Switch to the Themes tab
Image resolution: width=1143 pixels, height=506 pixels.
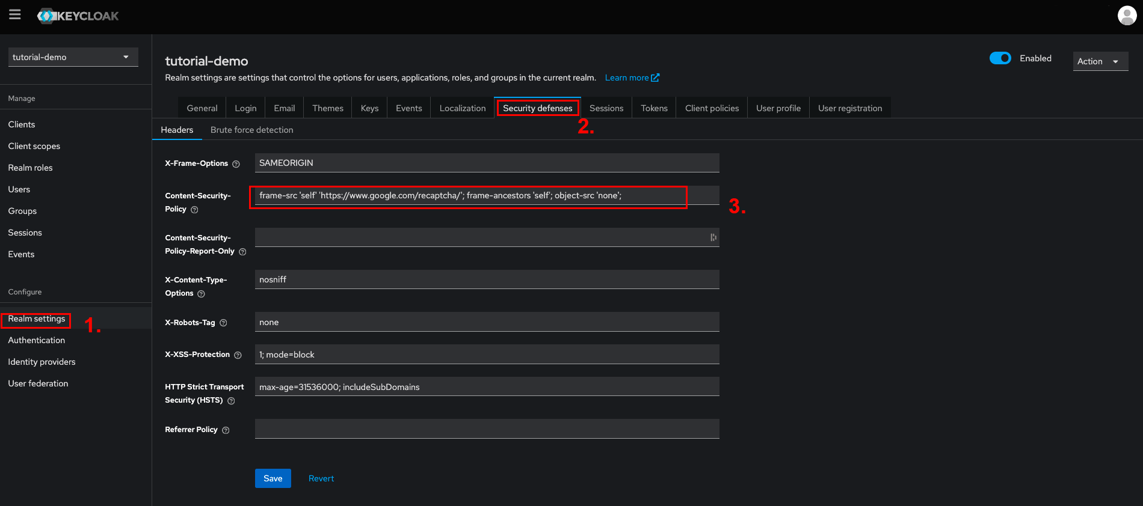tap(328, 108)
